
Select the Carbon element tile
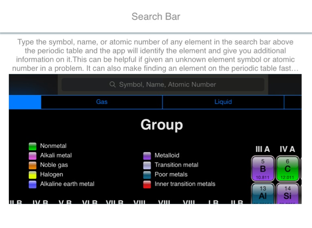click(x=287, y=169)
